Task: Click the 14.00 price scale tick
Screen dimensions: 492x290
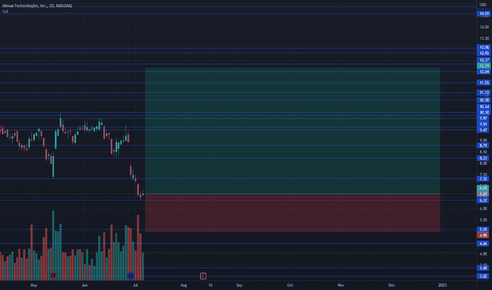Action: (x=484, y=27)
